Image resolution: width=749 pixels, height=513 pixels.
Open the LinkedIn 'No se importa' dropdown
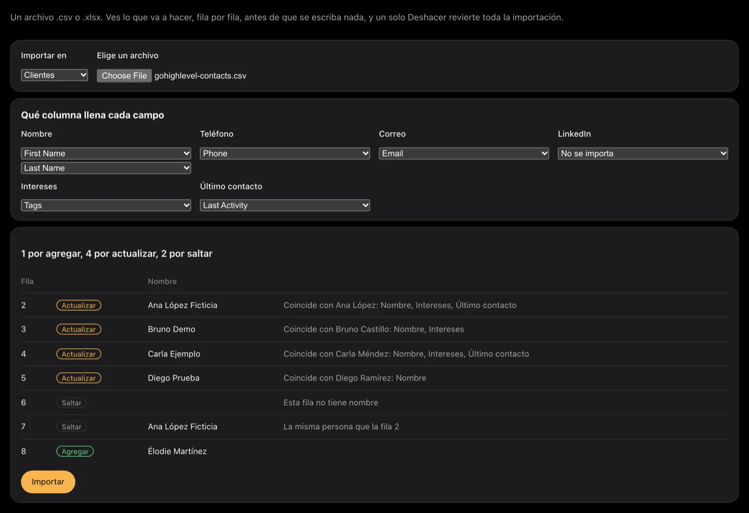(643, 153)
